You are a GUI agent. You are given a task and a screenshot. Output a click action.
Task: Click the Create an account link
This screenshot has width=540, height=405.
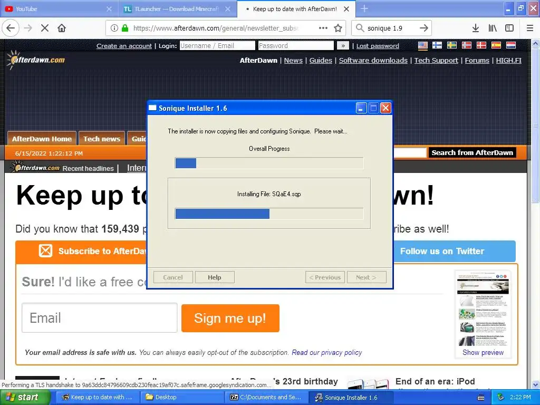(x=124, y=46)
